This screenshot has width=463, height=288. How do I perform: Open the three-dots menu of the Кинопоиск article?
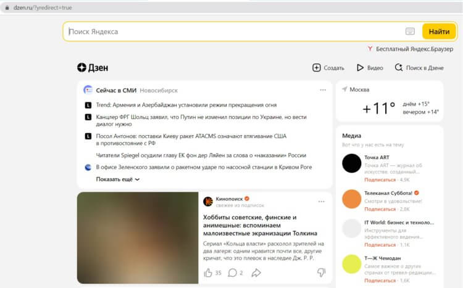(321, 202)
